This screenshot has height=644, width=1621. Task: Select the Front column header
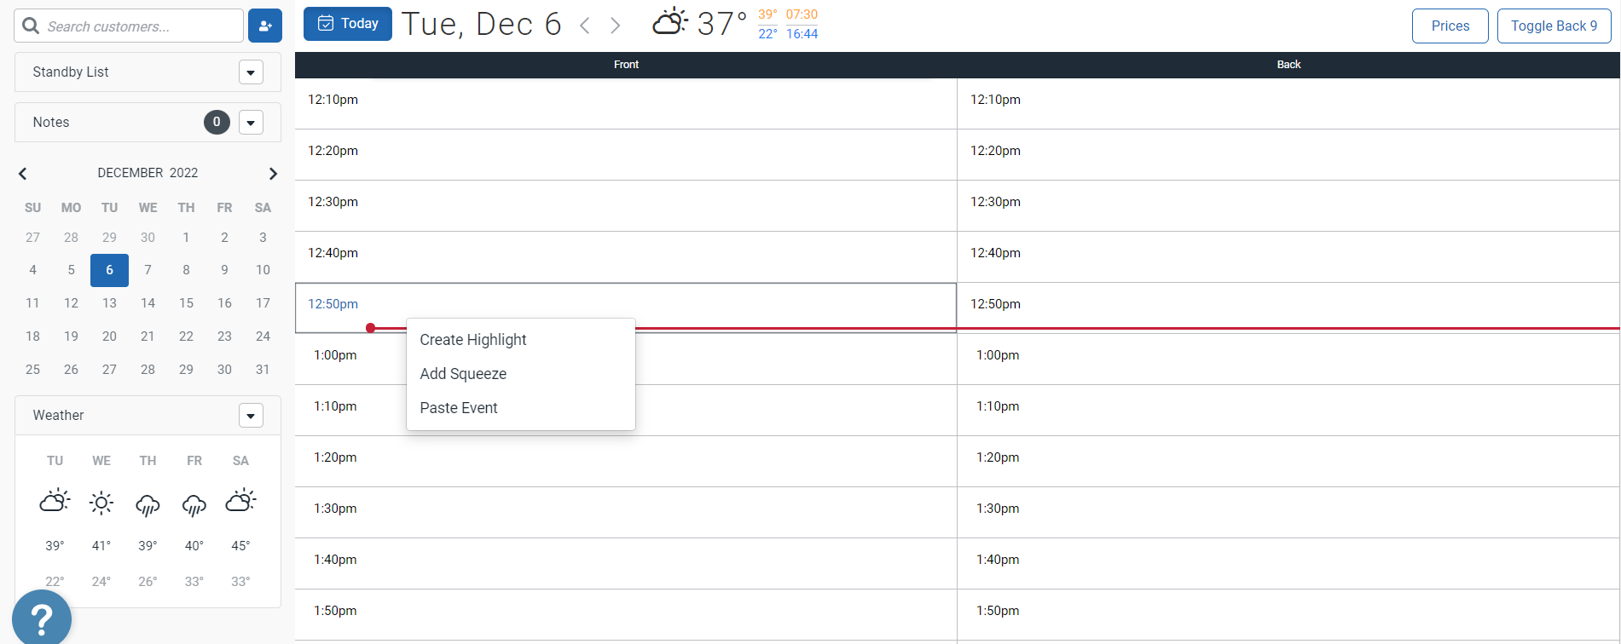(626, 65)
